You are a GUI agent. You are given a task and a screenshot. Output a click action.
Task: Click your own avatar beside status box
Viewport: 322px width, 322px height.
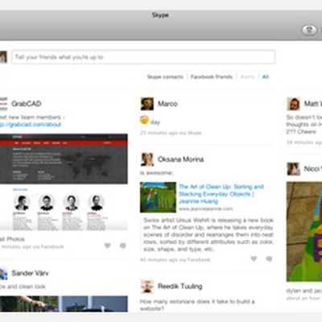[3, 57]
